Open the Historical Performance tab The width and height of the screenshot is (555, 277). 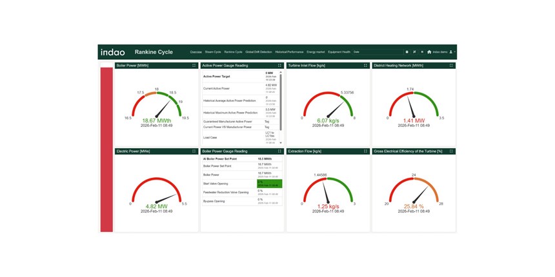[x=289, y=52]
